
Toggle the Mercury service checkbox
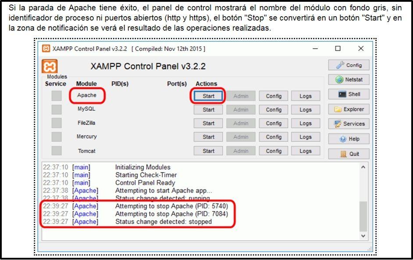click(57, 137)
